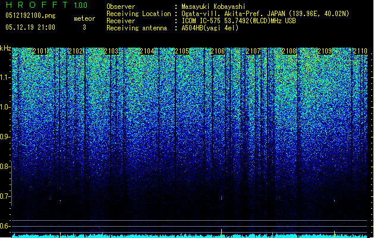Select the file name 0512192100.png

click(30, 15)
